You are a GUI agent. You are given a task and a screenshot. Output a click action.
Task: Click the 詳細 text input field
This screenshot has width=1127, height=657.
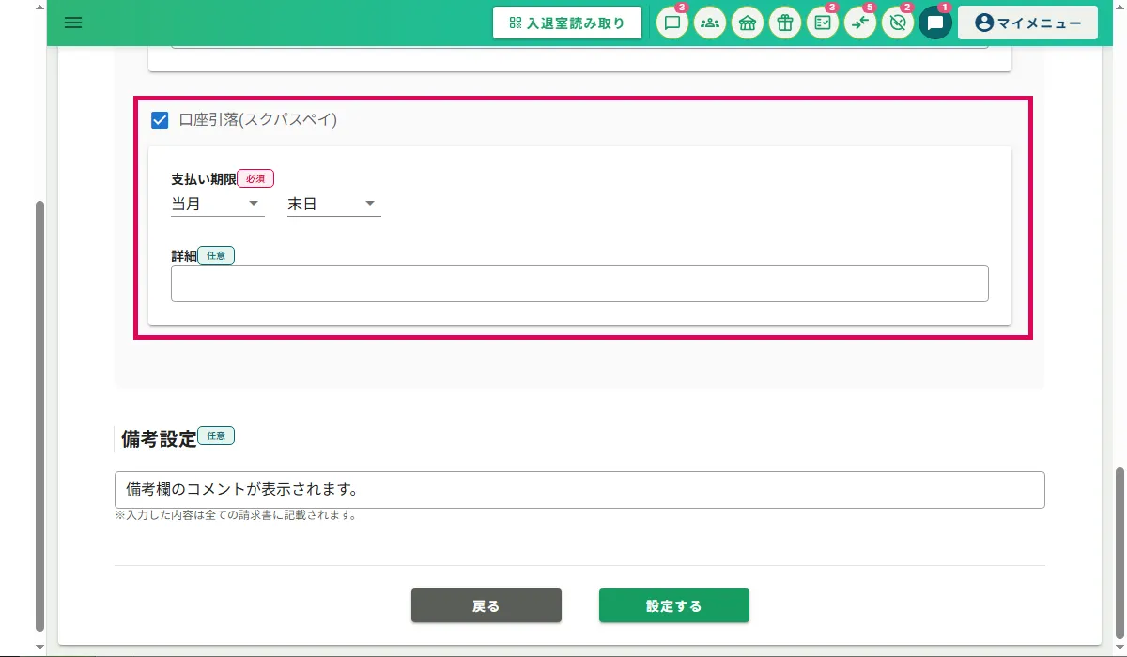[x=579, y=283]
